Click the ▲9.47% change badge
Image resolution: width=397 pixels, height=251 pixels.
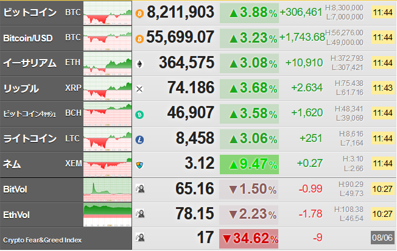[249, 164]
